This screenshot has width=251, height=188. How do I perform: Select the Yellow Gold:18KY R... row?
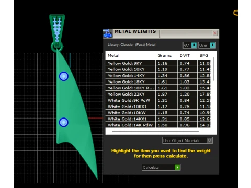coord(158,88)
